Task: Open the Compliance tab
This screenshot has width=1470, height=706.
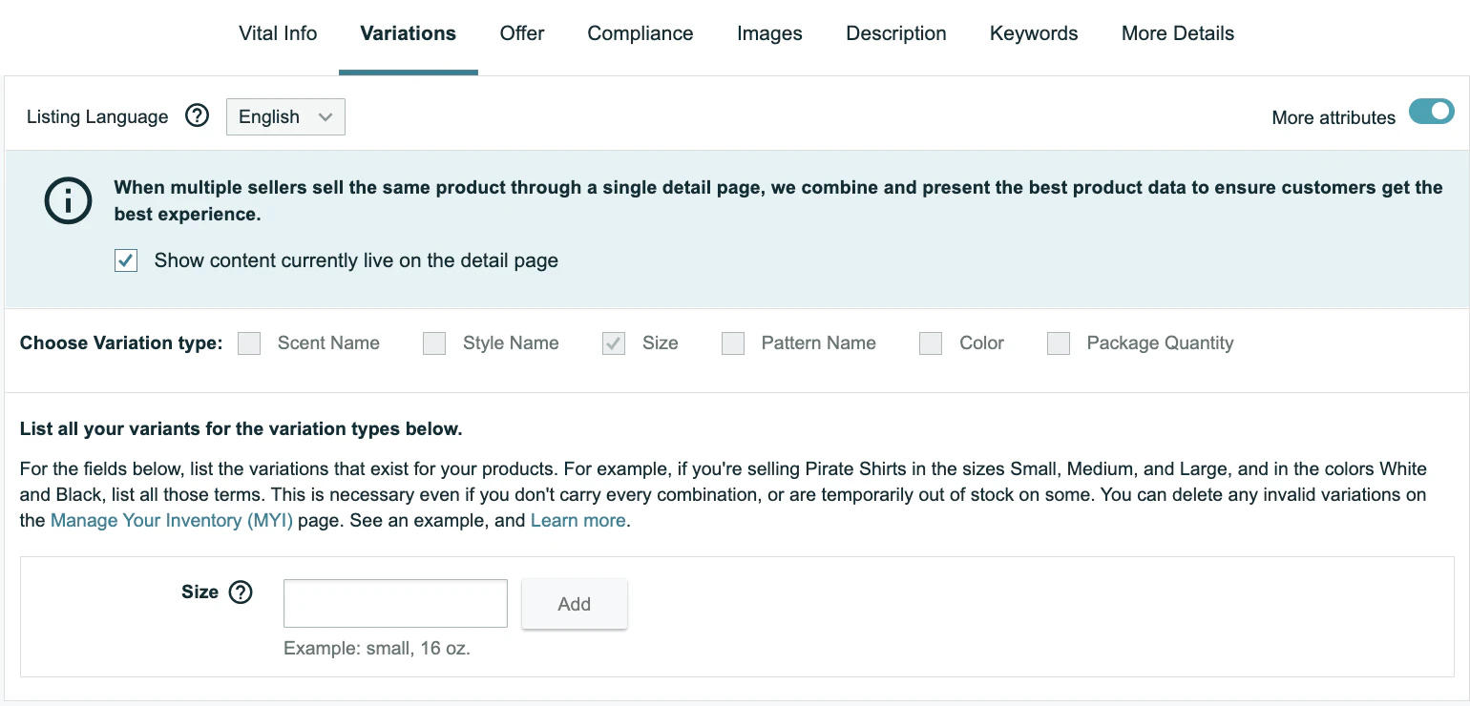Action: [640, 33]
